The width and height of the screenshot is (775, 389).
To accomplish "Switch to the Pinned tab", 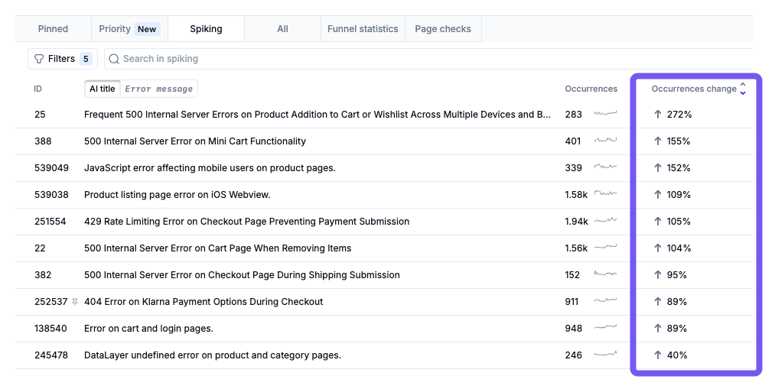I will (x=53, y=29).
